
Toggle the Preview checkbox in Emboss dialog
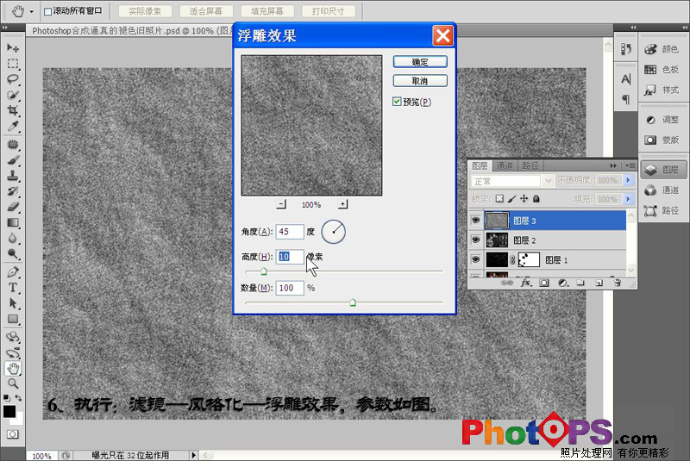coord(397,102)
